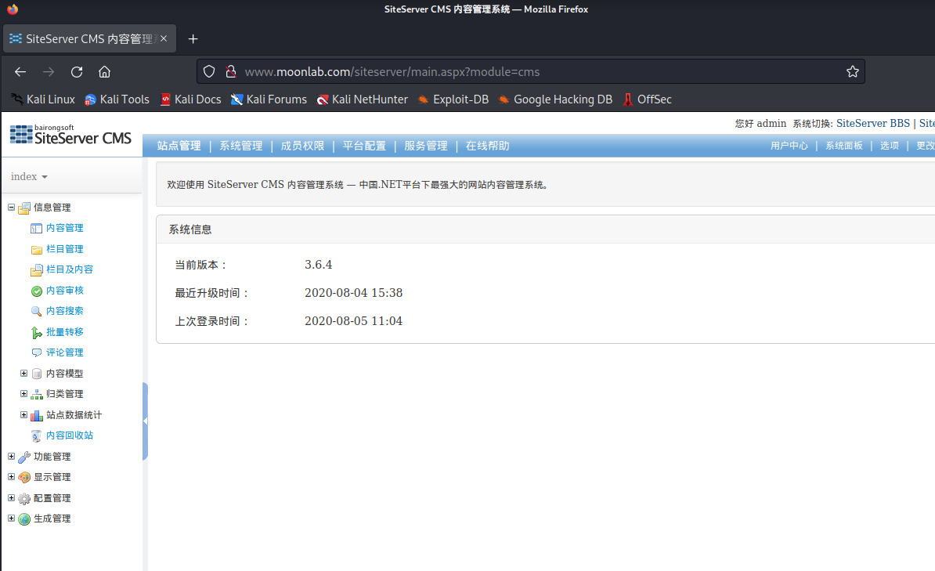
Task: Click the 系统面板 link
Action: tap(843, 146)
